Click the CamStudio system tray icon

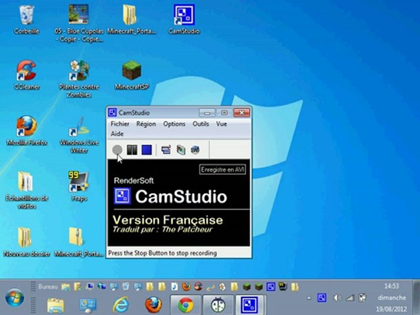pos(322,297)
